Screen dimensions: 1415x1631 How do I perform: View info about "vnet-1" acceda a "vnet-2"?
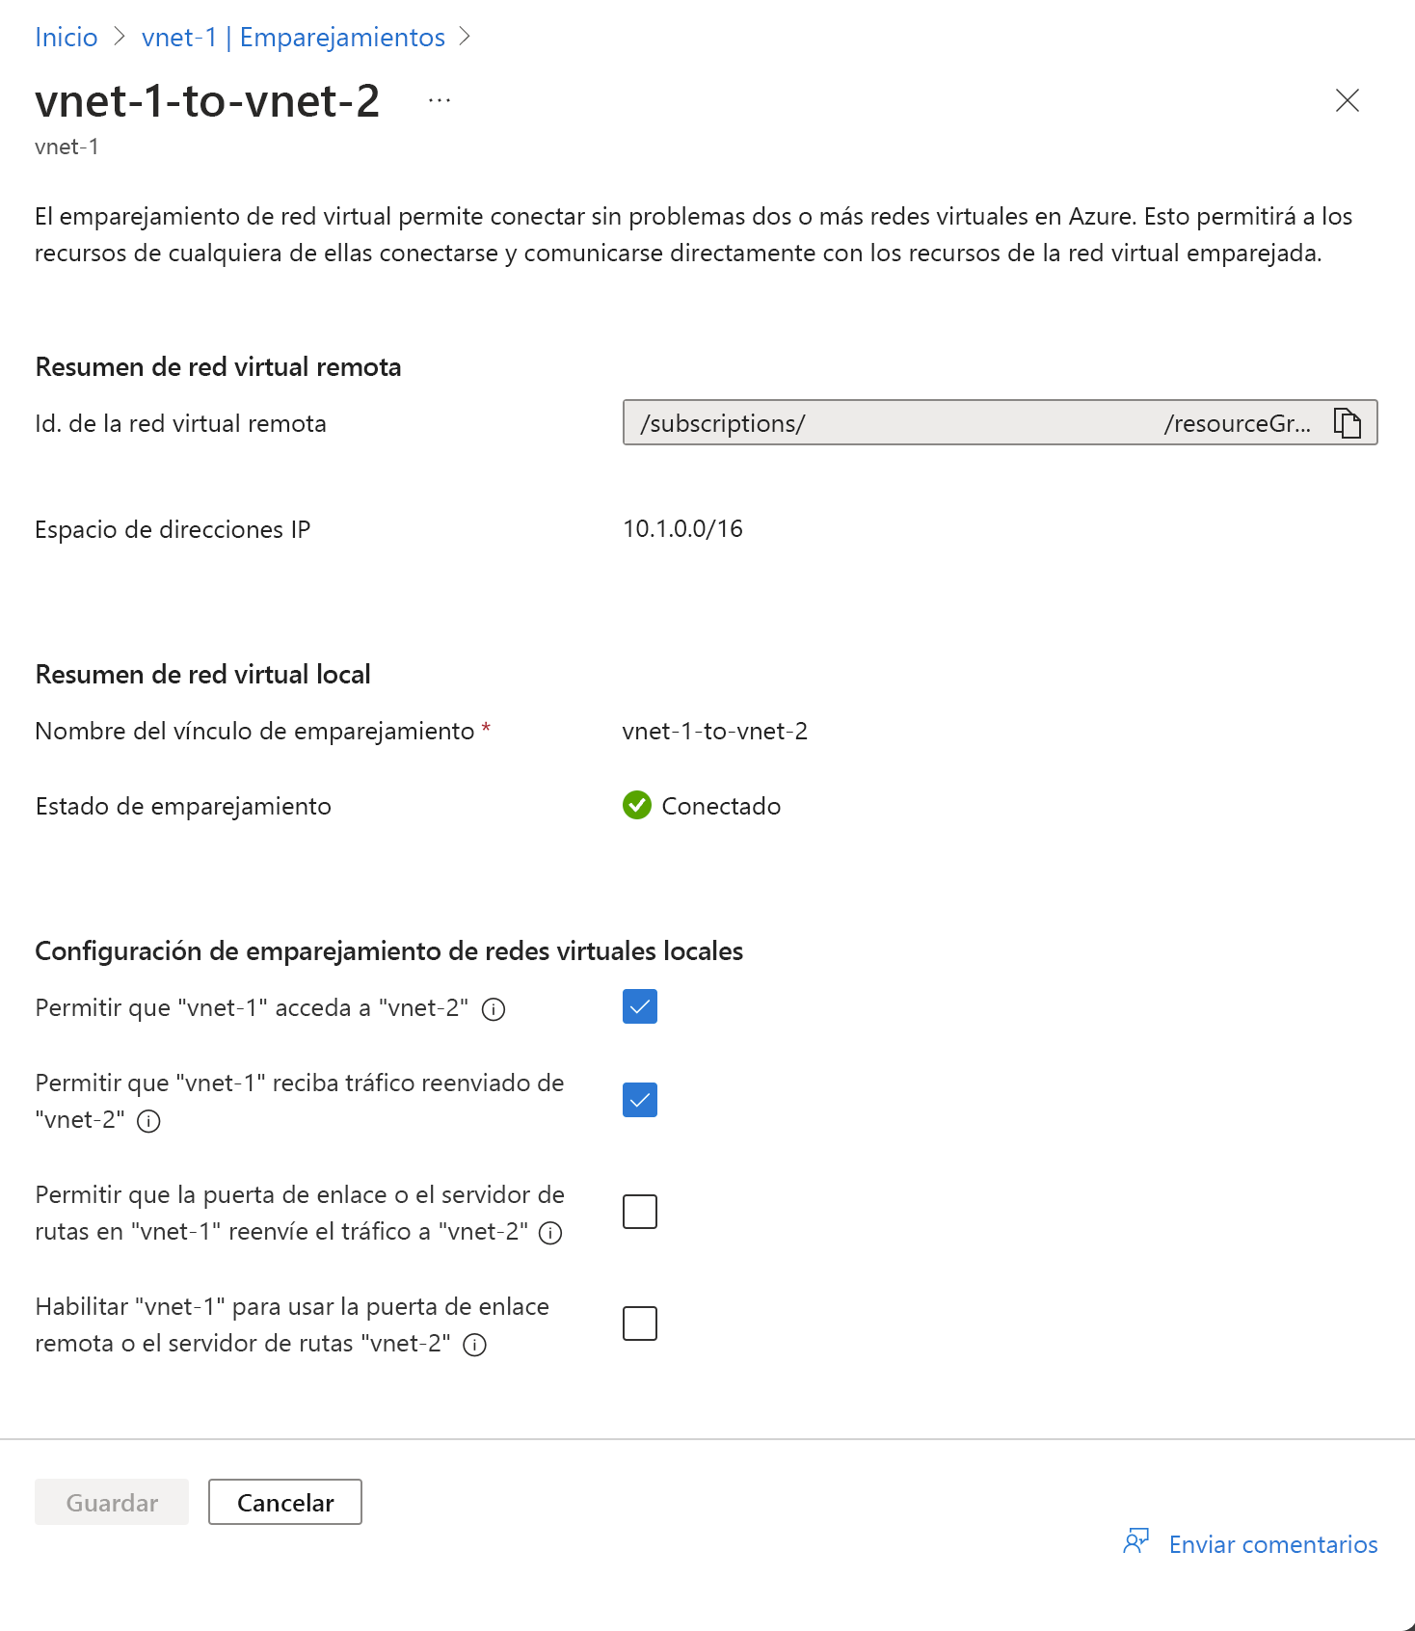click(x=494, y=1011)
